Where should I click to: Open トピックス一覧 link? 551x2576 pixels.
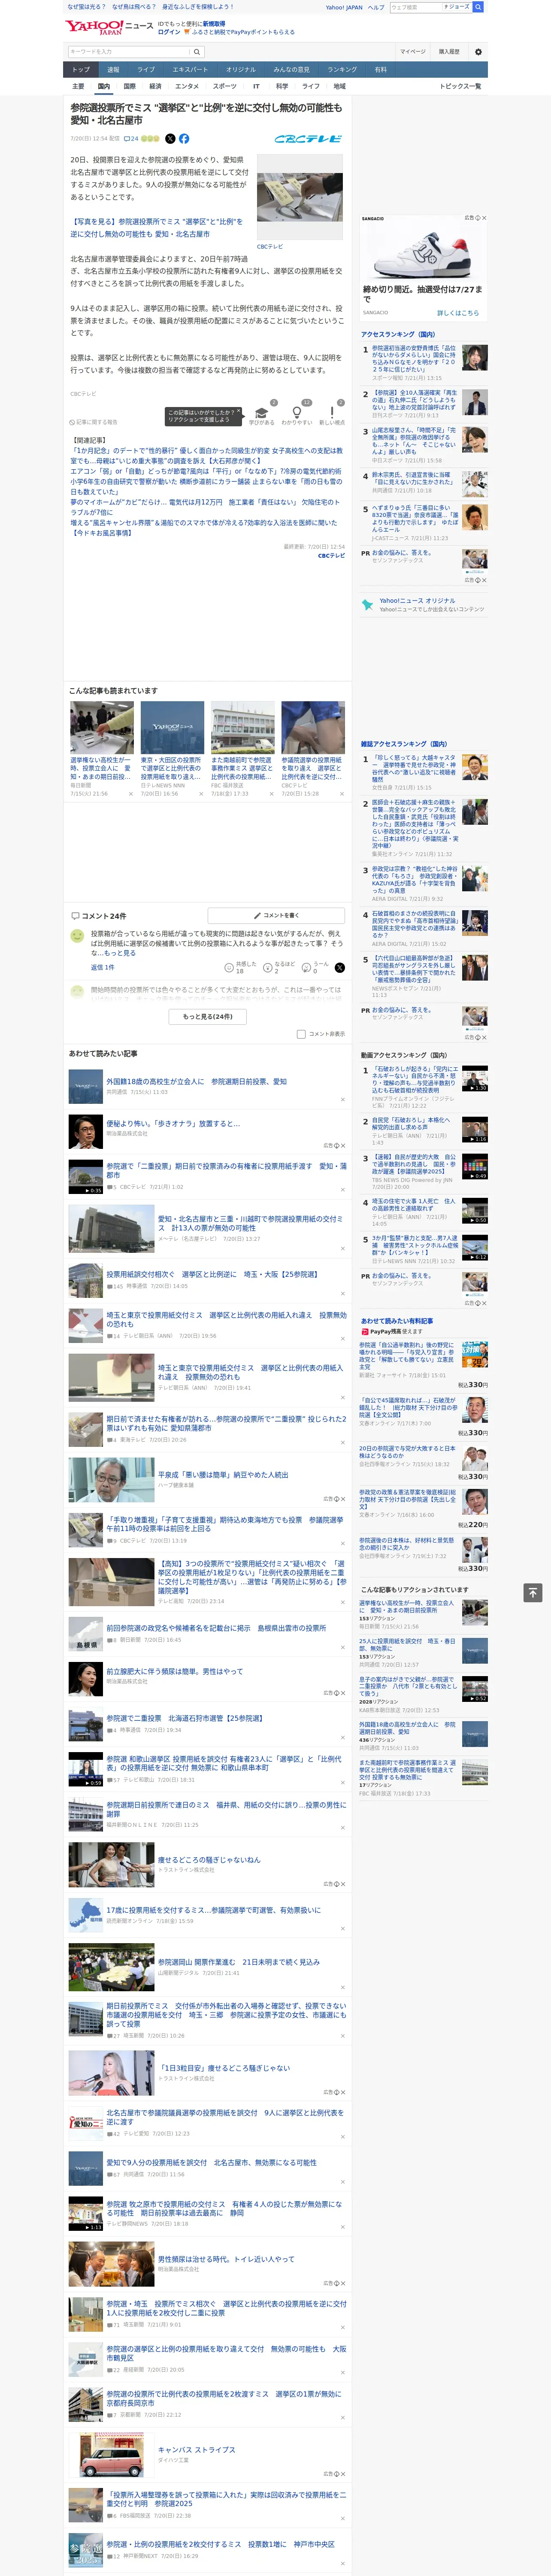click(x=460, y=86)
